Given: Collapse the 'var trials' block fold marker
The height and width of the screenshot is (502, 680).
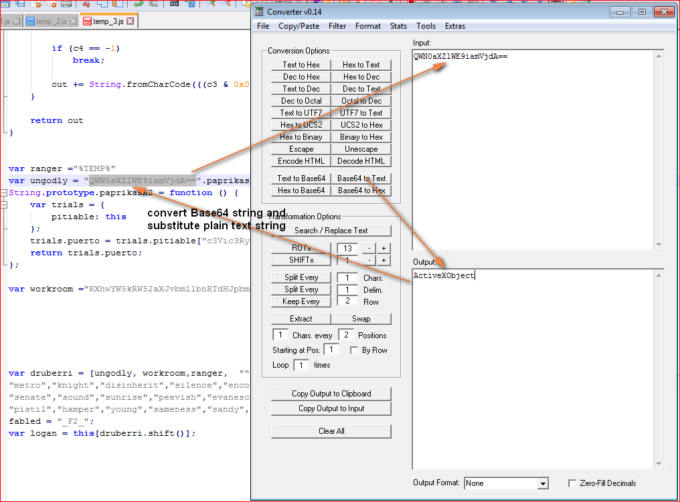Looking at the screenshot, I should (x=4, y=205).
